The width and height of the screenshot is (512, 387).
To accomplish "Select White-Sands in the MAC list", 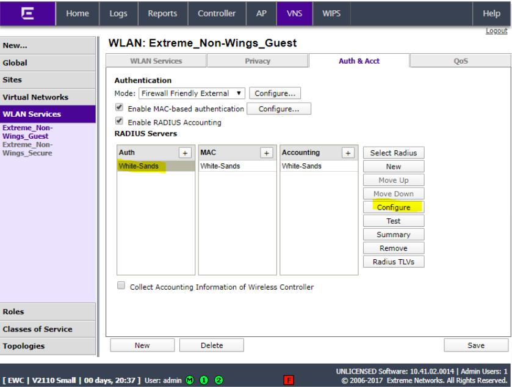I will pos(237,166).
